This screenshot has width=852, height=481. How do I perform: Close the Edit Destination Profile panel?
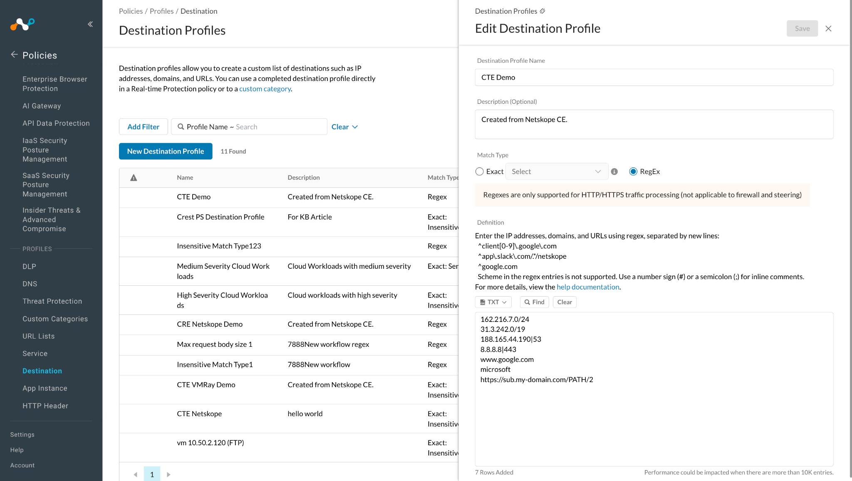pyautogui.click(x=828, y=29)
